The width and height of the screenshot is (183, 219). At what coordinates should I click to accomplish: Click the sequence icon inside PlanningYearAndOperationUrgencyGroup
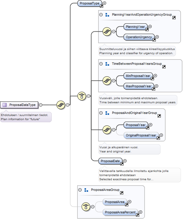(x=107, y=31)
